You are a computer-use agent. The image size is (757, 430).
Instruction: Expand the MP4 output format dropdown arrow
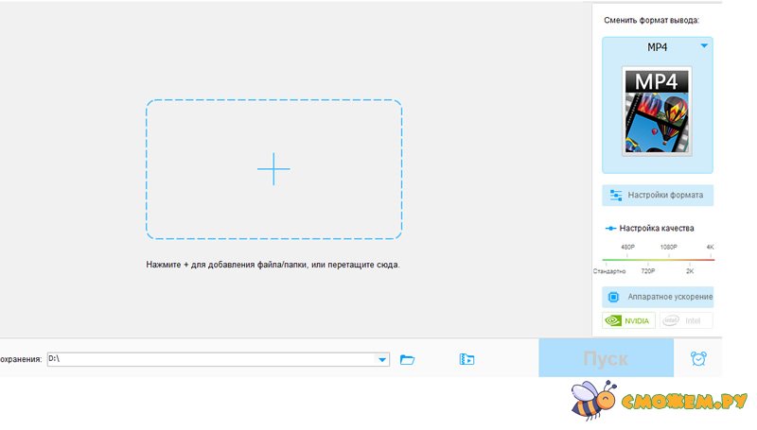(x=704, y=46)
